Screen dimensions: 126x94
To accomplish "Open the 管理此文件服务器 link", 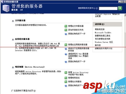I will tap(76, 26).
